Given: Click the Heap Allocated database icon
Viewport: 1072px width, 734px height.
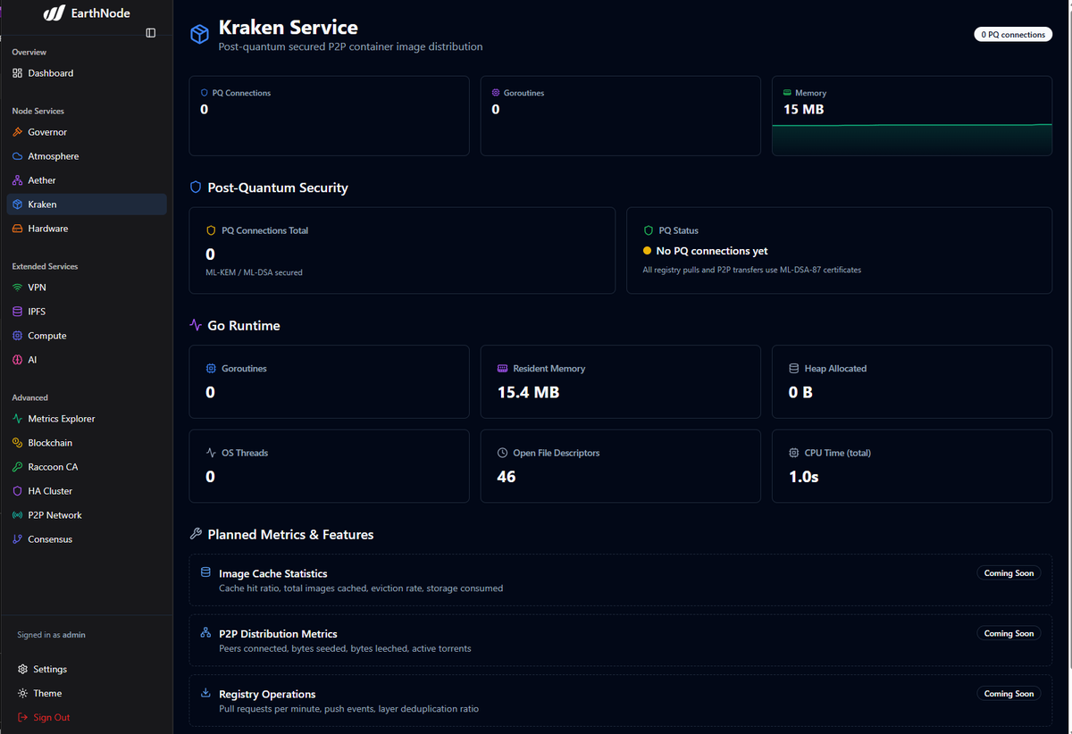Looking at the screenshot, I should click(x=794, y=368).
